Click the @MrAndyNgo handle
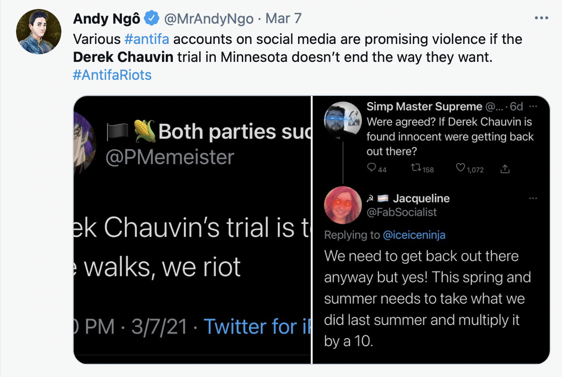Screen dimensions: 562x377 [x=209, y=18]
